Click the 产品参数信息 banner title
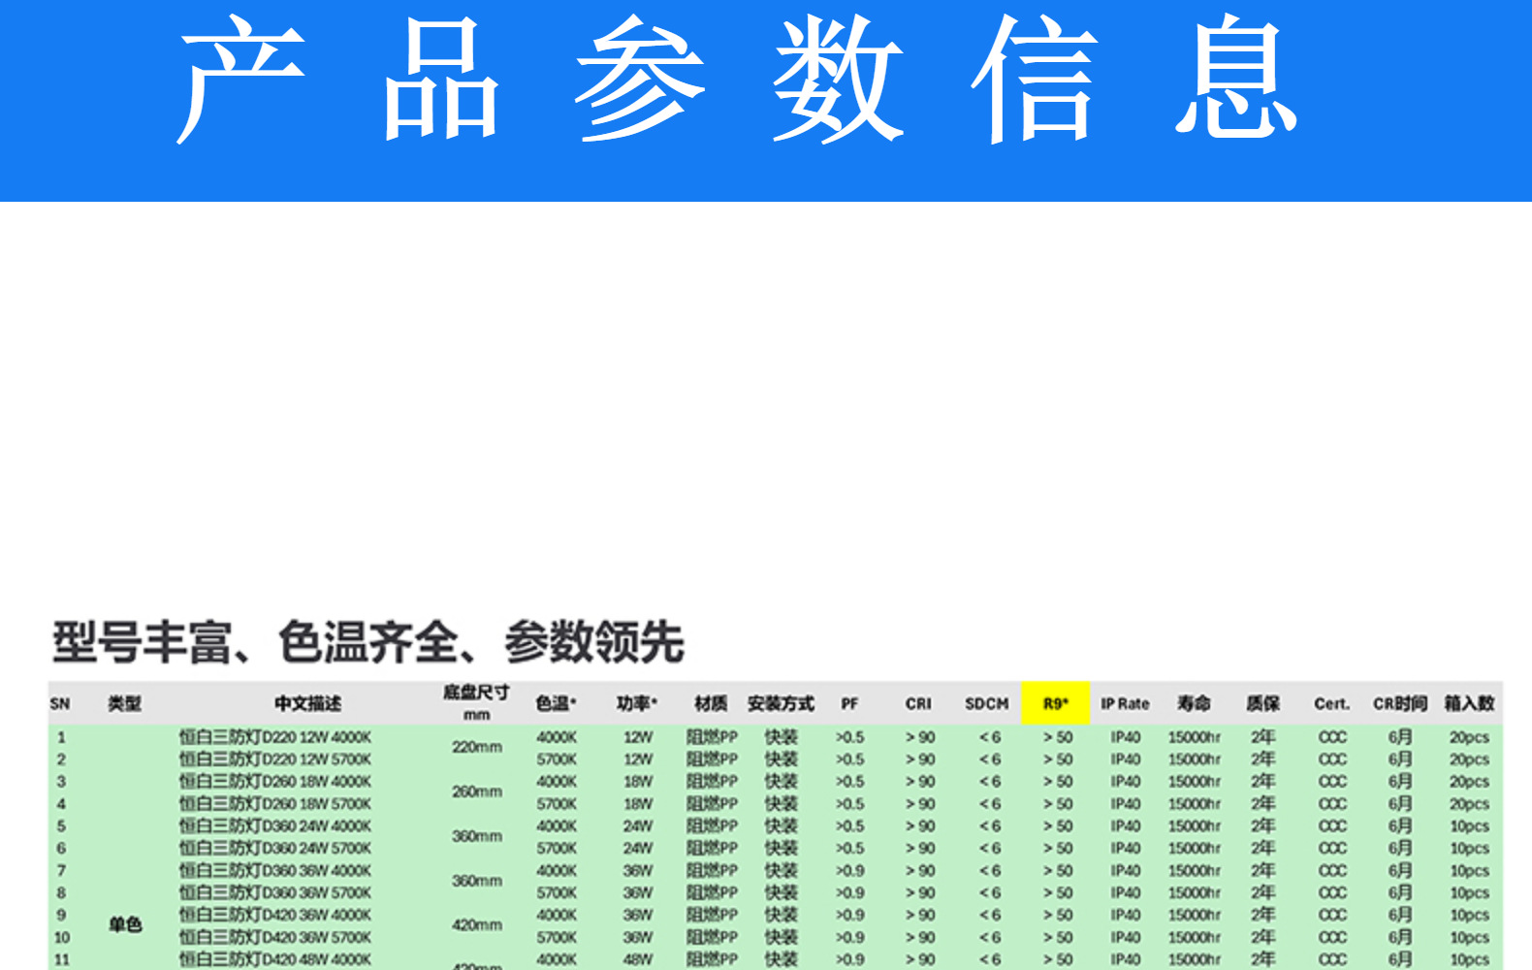The image size is (1532, 970). (739, 80)
